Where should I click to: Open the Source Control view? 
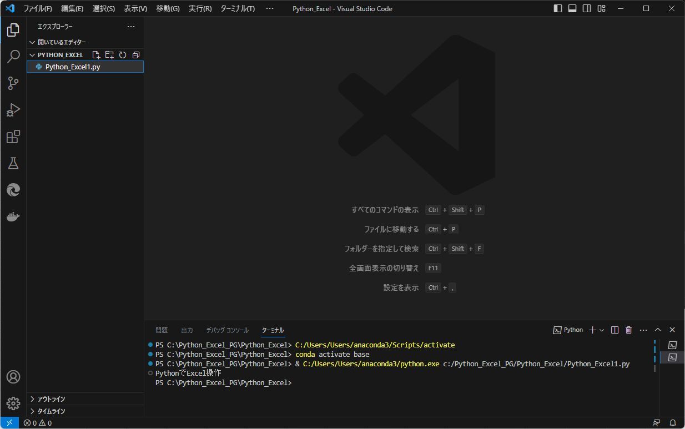(13, 83)
